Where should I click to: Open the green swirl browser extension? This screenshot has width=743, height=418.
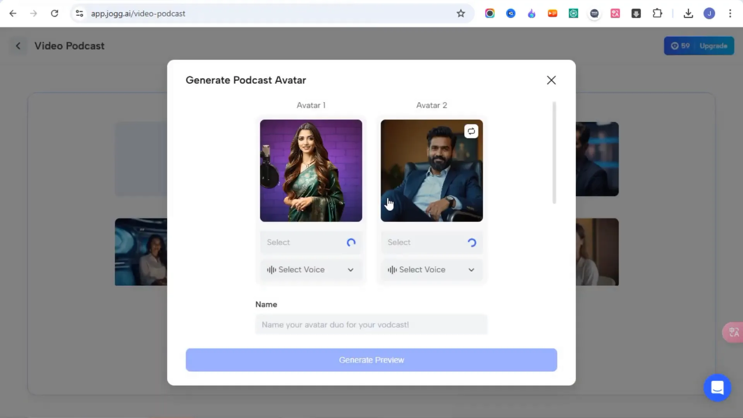tap(574, 13)
